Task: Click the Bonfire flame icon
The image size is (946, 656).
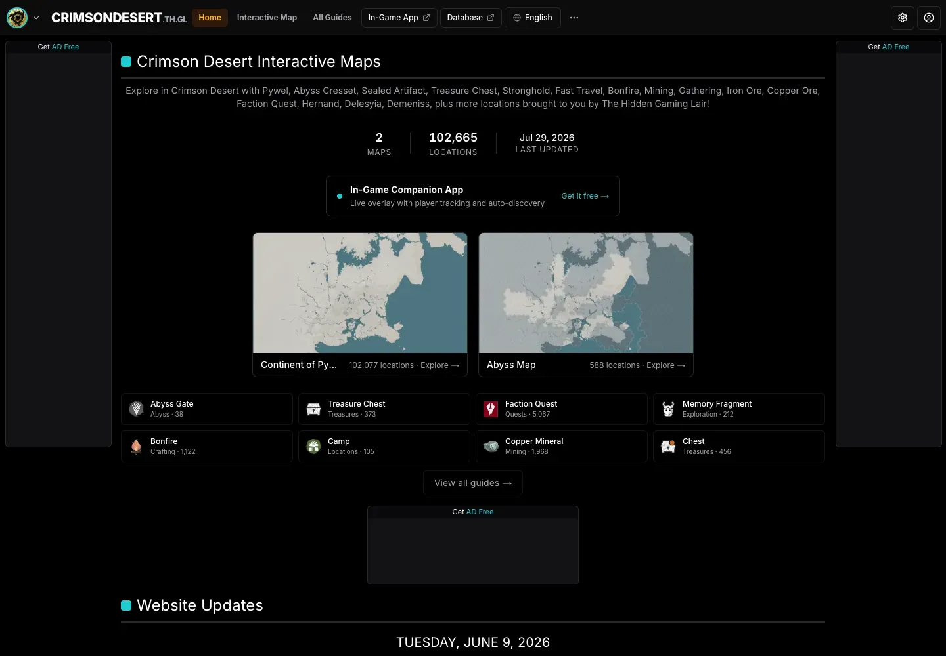Action: (x=136, y=447)
